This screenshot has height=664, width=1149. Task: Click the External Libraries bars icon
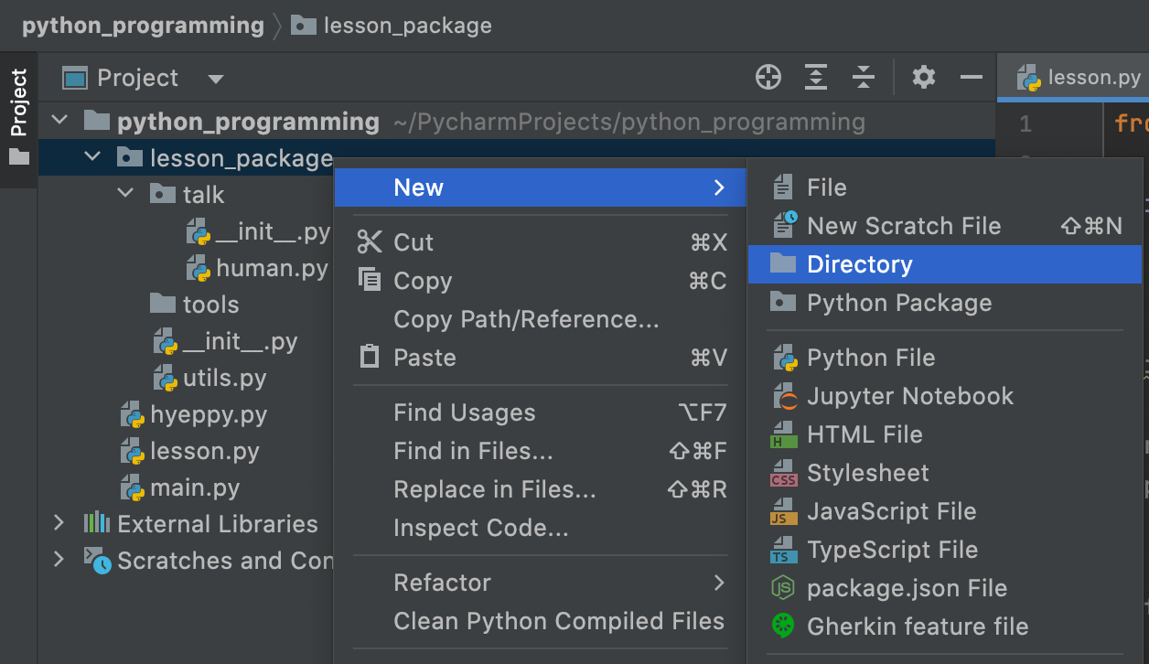[x=97, y=523]
